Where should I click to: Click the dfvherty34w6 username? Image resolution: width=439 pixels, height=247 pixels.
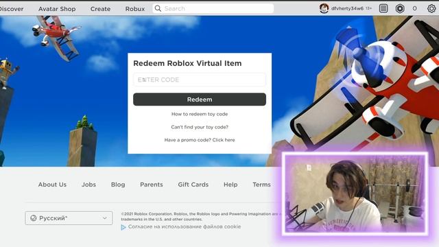coord(347,8)
